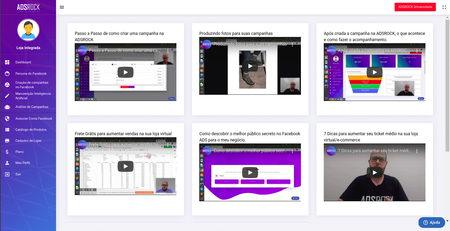
Task: Click the Persona do Facebook face icon
Action: tap(7, 74)
